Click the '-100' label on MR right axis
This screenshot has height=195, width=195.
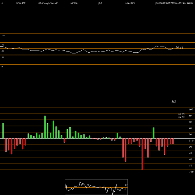(191, 172)
